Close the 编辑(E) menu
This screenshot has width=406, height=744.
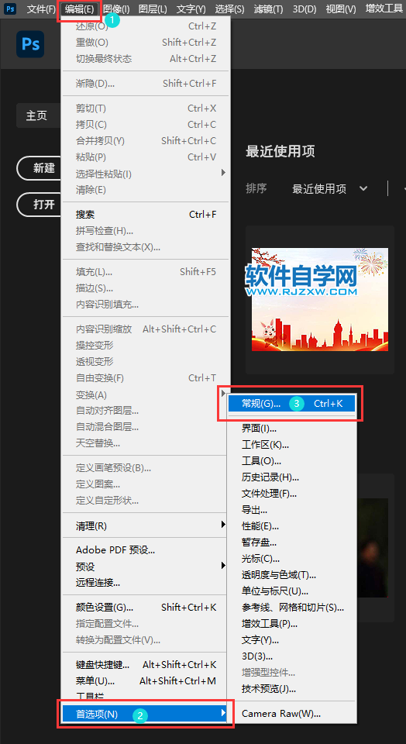(x=80, y=9)
